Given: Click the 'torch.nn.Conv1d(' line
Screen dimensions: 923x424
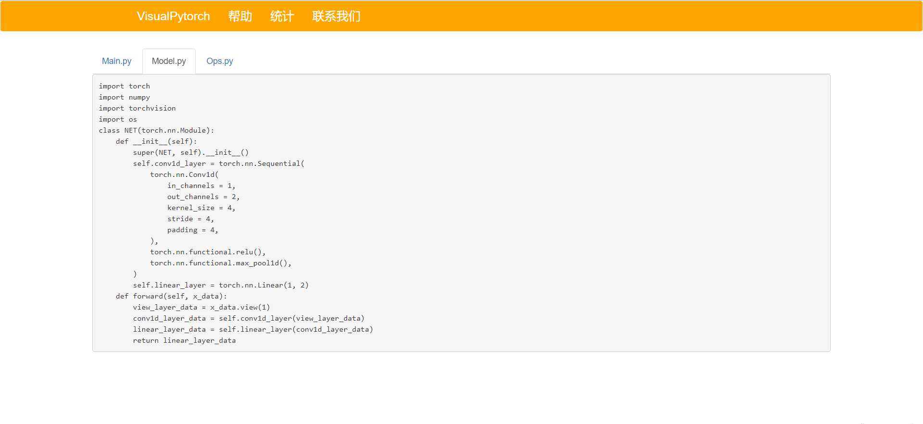Looking at the screenshot, I should [184, 175].
